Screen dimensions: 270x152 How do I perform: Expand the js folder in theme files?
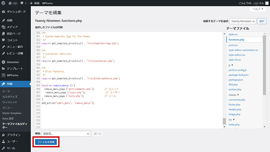(x=231, y=65)
